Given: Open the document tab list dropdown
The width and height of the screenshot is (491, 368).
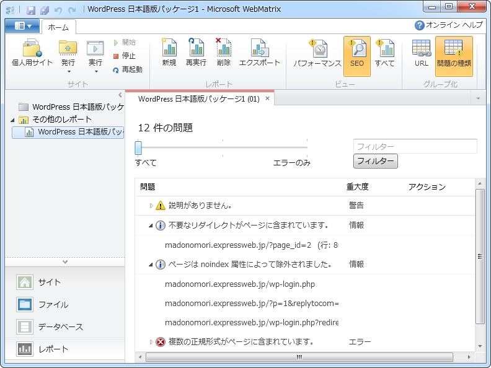Looking at the screenshot, I should (478, 99).
